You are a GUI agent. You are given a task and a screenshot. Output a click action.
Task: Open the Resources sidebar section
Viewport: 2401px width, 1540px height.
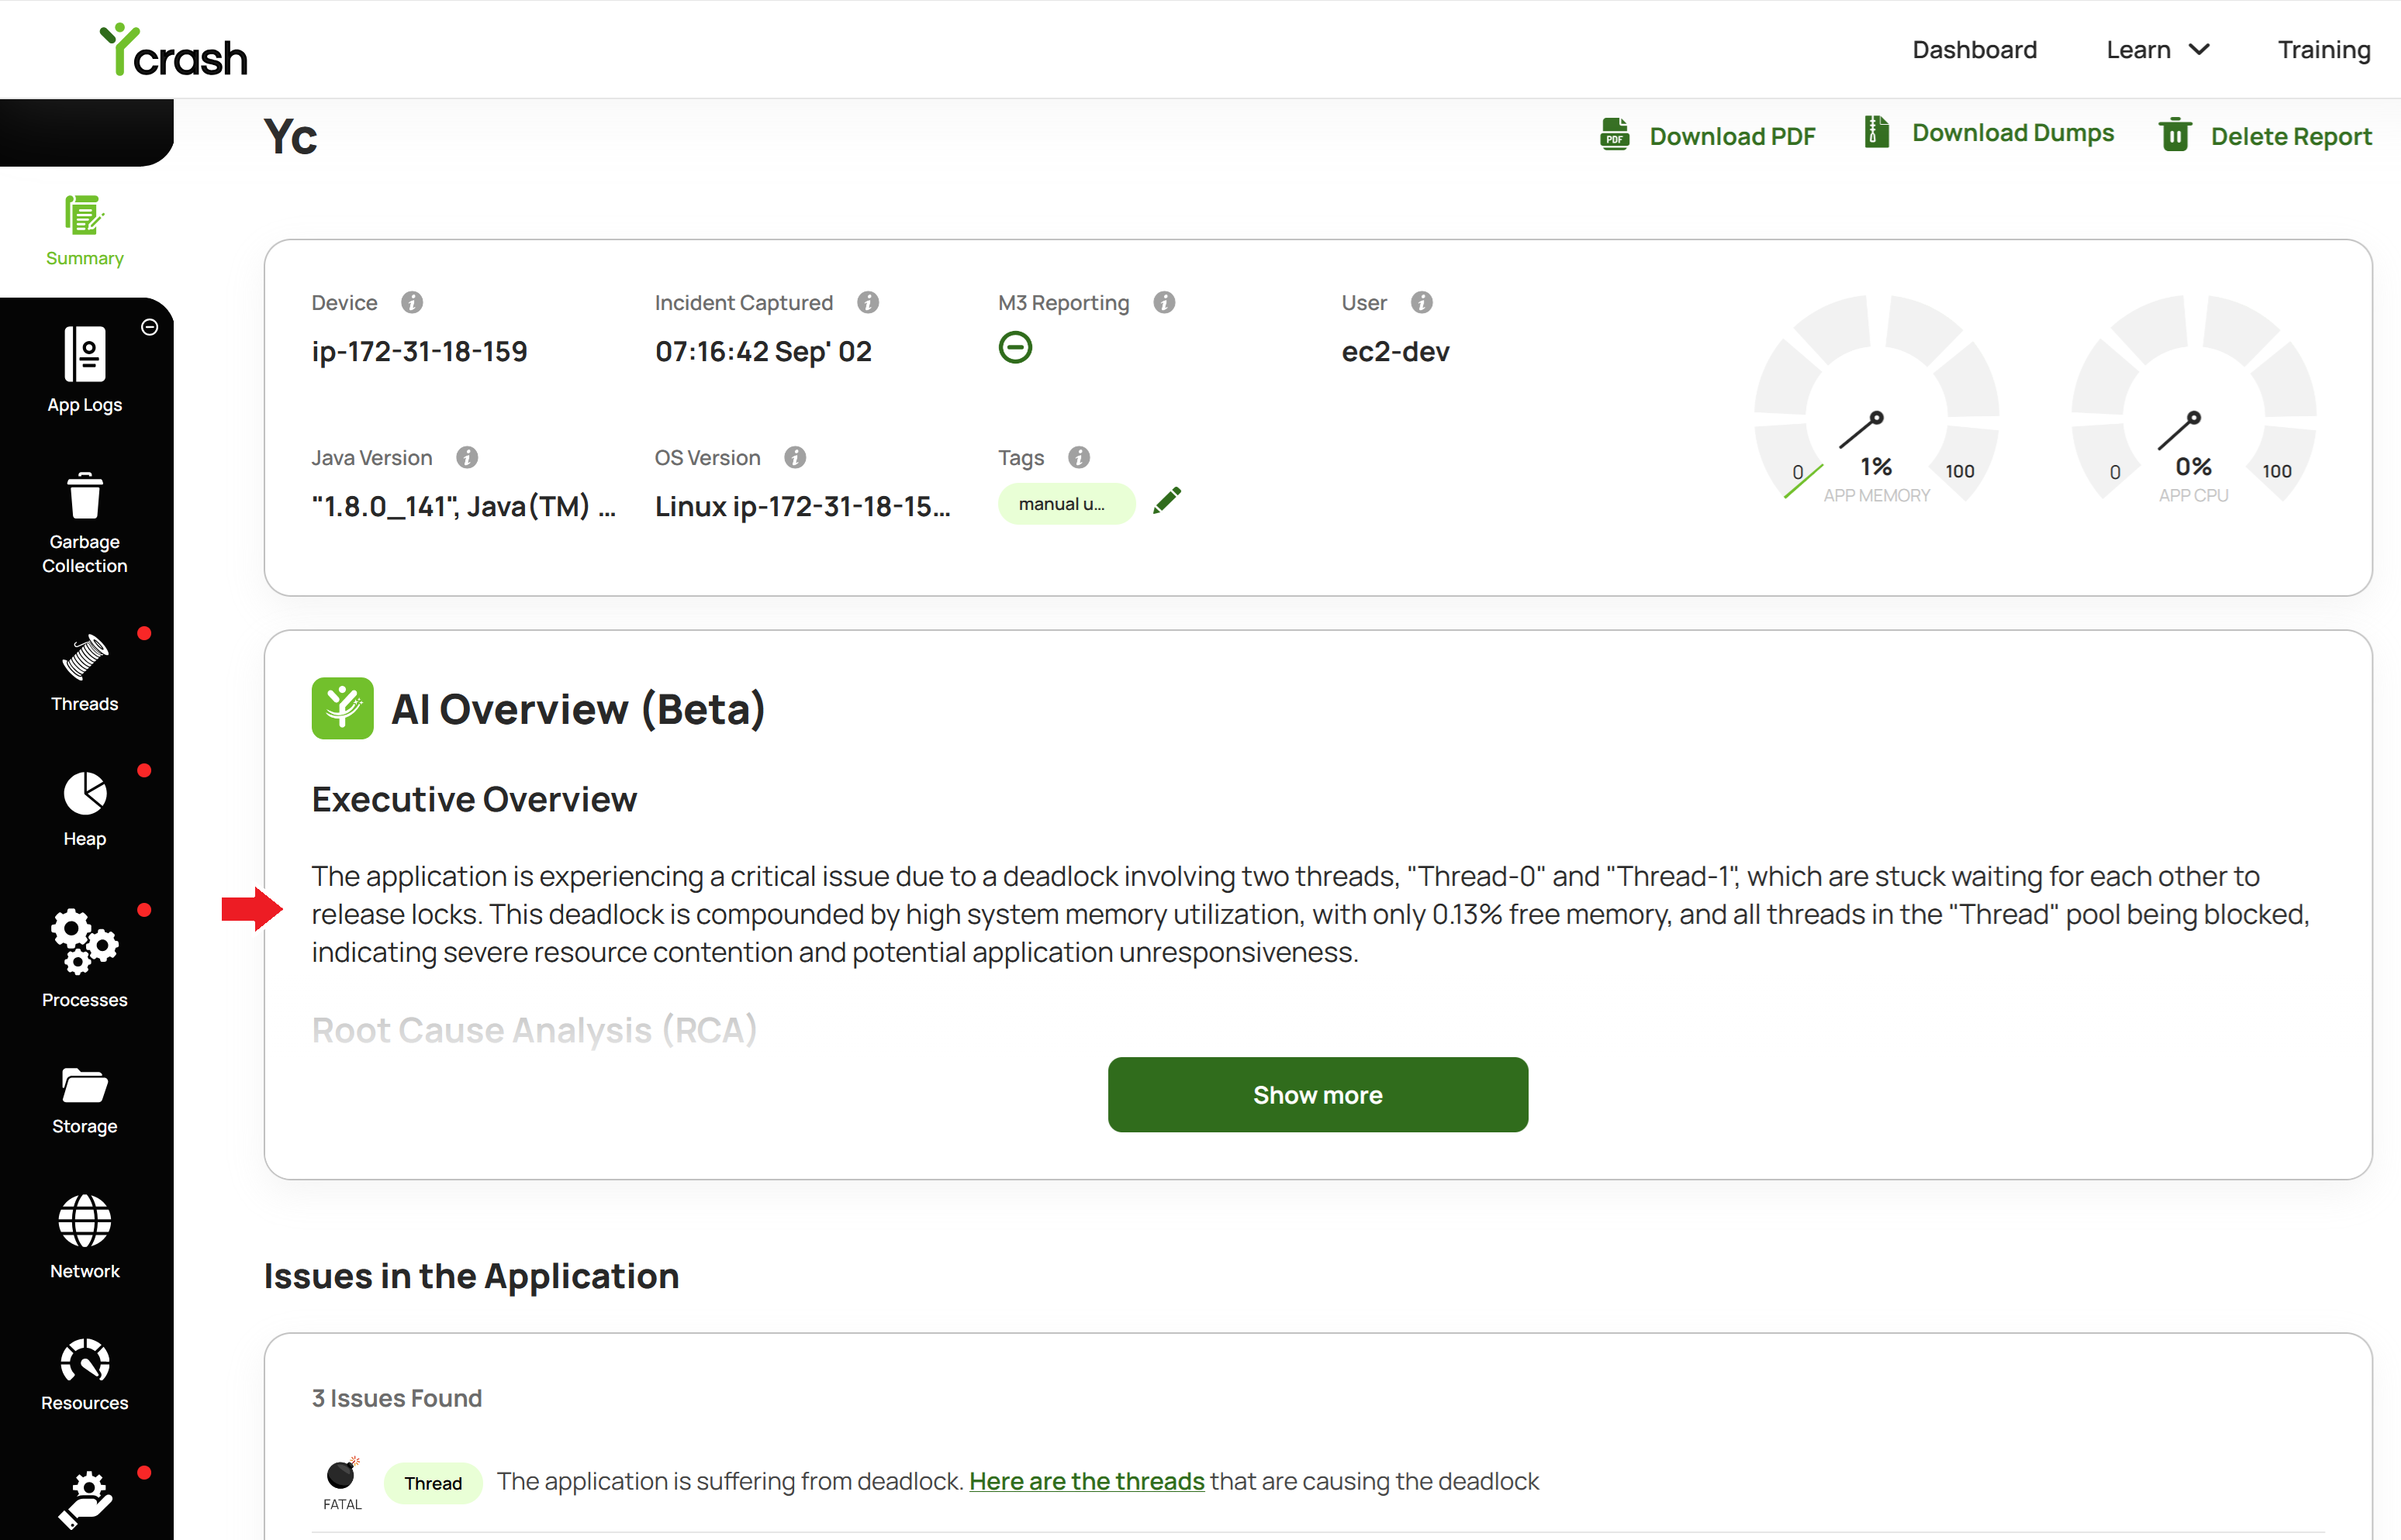pos(85,1374)
